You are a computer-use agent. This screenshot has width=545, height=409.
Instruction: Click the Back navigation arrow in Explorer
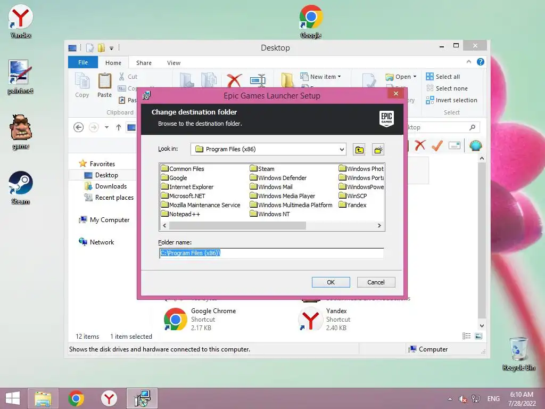[x=79, y=127]
